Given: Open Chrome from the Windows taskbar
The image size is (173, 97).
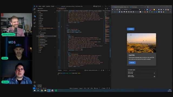Looking at the screenshot, I should [x=42, y=91].
